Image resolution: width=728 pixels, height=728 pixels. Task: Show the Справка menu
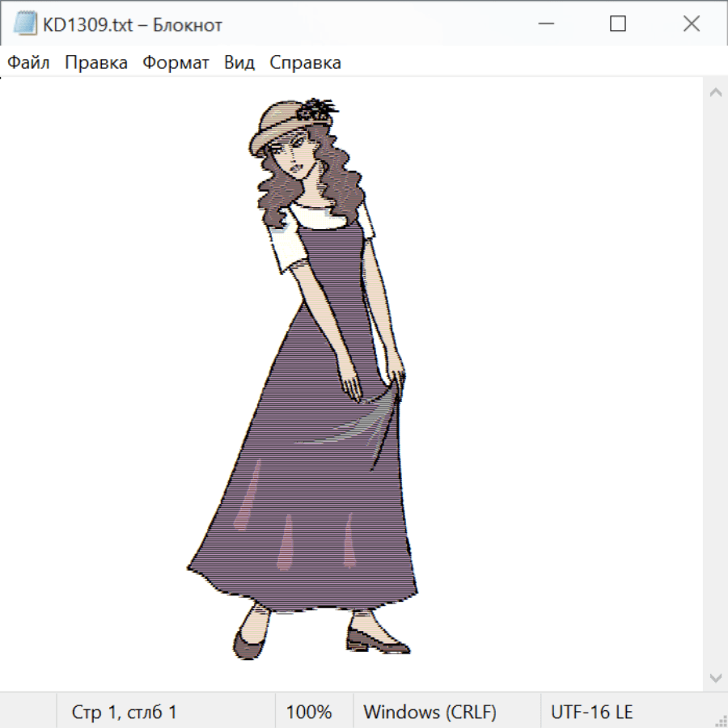click(305, 63)
